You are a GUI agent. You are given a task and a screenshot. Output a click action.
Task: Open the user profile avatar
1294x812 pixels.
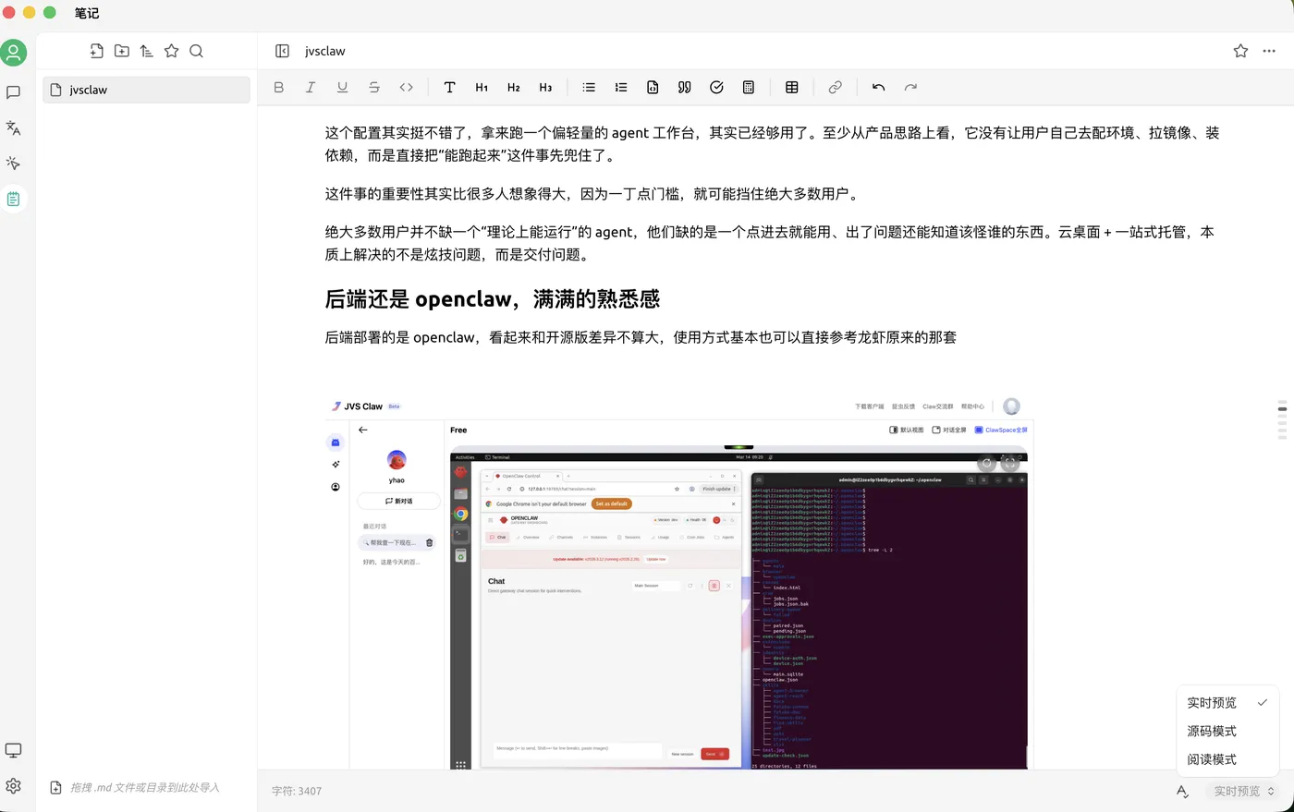click(x=14, y=53)
